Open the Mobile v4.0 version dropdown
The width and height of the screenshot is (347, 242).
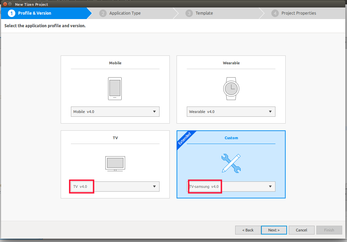pos(115,112)
